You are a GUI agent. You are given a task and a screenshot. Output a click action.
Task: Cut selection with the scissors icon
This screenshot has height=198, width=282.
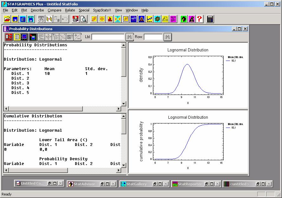(x=41, y=19)
